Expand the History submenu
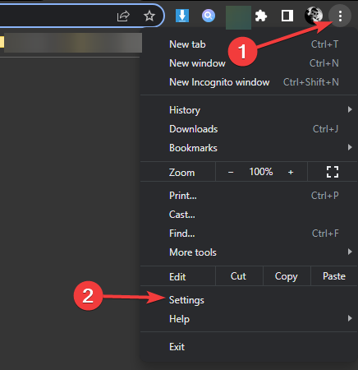This screenshot has width=358, height=370. [249, 110]
